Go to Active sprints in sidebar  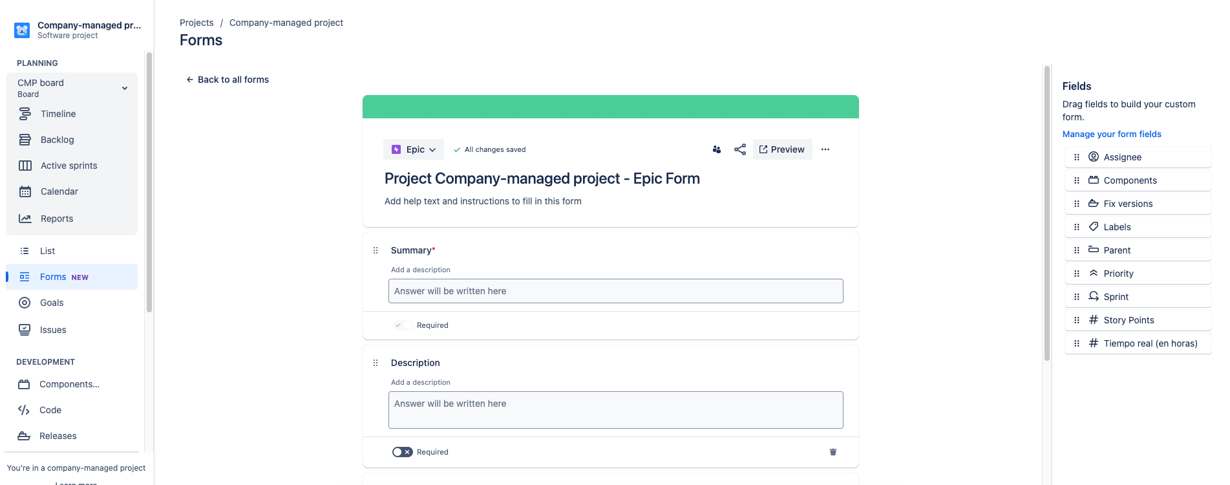click(x=69, y=166)
